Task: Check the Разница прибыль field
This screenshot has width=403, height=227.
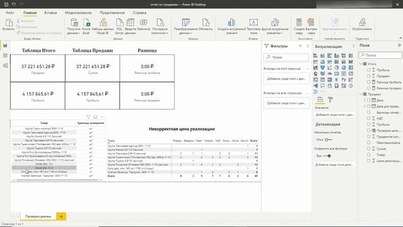Action: [x=369, y=82]
